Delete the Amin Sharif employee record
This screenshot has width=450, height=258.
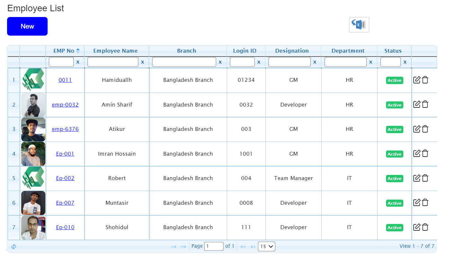pos(425,104)
